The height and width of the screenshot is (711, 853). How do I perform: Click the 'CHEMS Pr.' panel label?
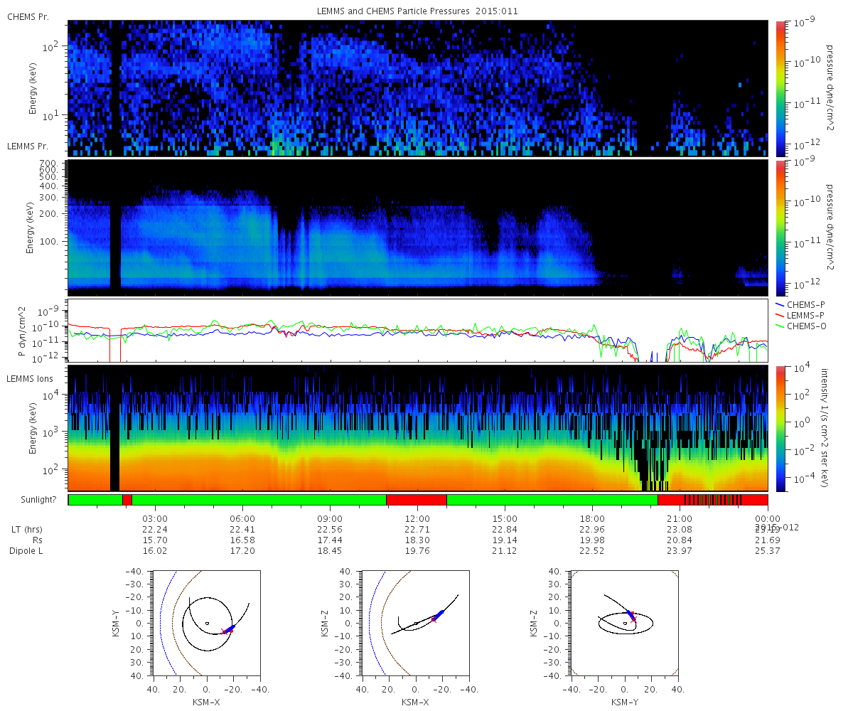point(28,16)
